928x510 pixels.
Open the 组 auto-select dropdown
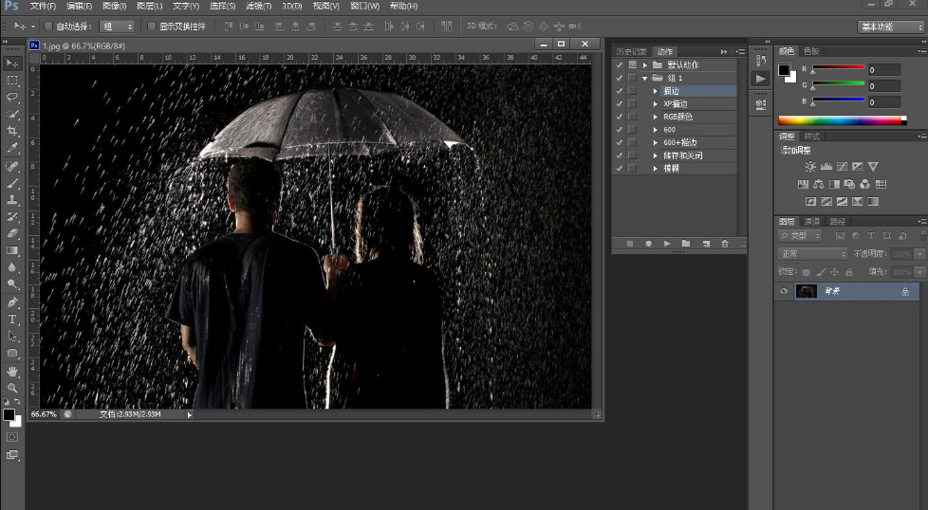coord(117,27)
